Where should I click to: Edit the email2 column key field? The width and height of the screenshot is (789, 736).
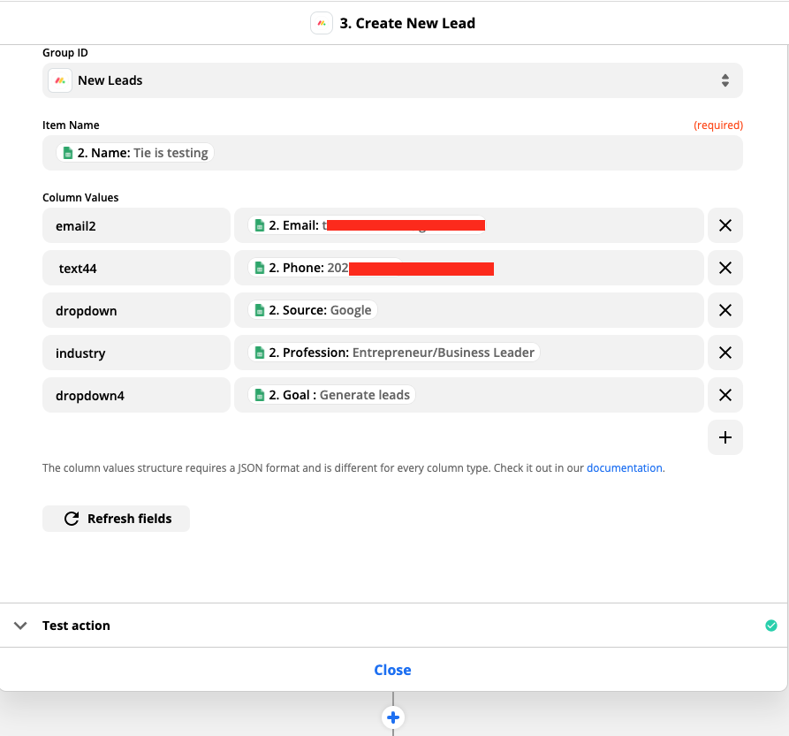tap(136, 225)
